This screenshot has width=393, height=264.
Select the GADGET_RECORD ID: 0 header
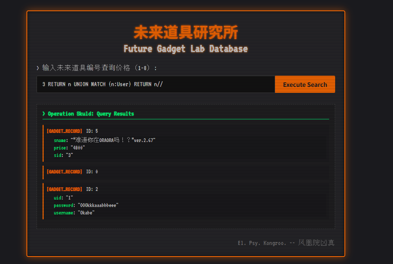coord(72,172)
